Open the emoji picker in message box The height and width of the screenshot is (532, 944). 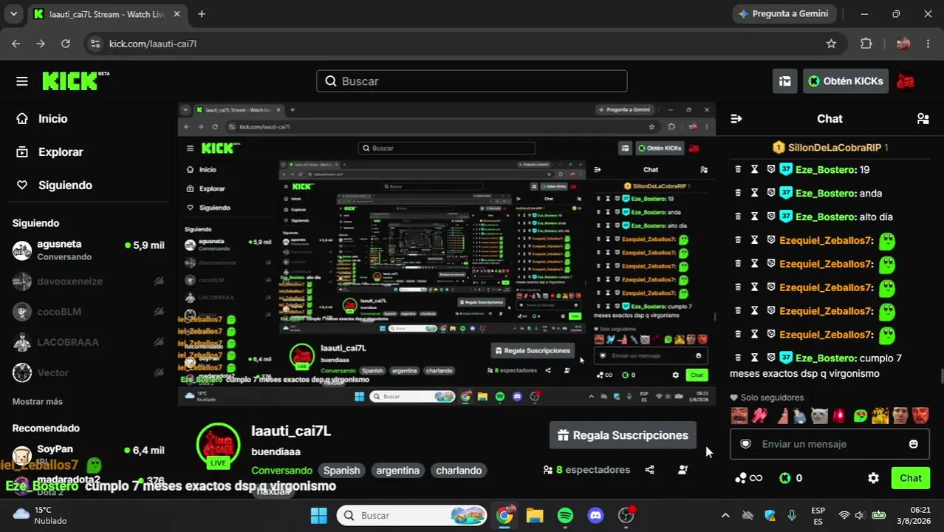pyautogui.click(x=914, y=444)
